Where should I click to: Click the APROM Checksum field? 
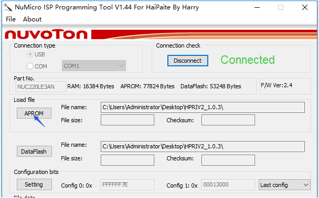[x=228, y=120]
